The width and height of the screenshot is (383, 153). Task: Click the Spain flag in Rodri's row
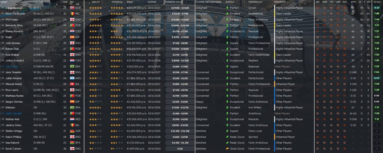pyautogui.click(x=72, y=37)
